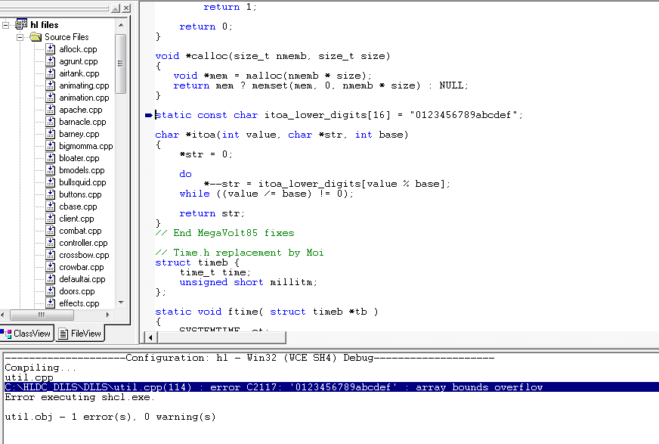Click the 'Time.h replacement by Moi' comment

point(240,253)
